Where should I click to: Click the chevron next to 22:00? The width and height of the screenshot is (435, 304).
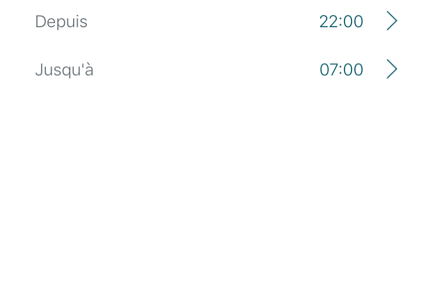pos(392,21)
